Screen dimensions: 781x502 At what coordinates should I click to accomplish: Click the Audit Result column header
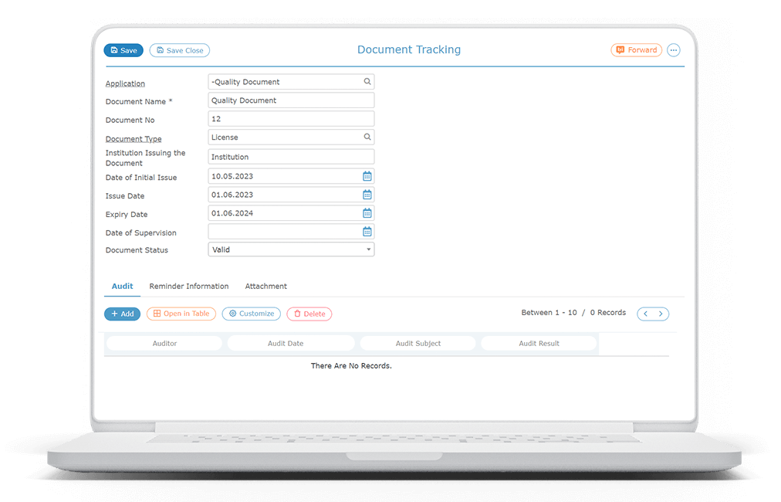click(x=539, y=344)
